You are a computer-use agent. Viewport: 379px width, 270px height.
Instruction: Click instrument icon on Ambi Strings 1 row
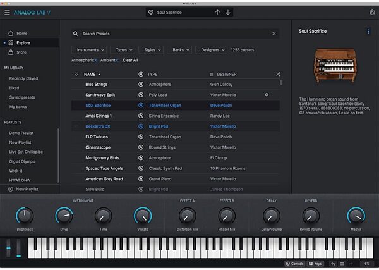(x=141, y=116)
